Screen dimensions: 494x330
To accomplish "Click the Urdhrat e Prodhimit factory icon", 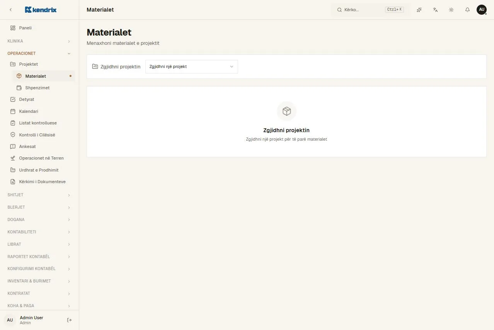I will click(x=13, y=170).
